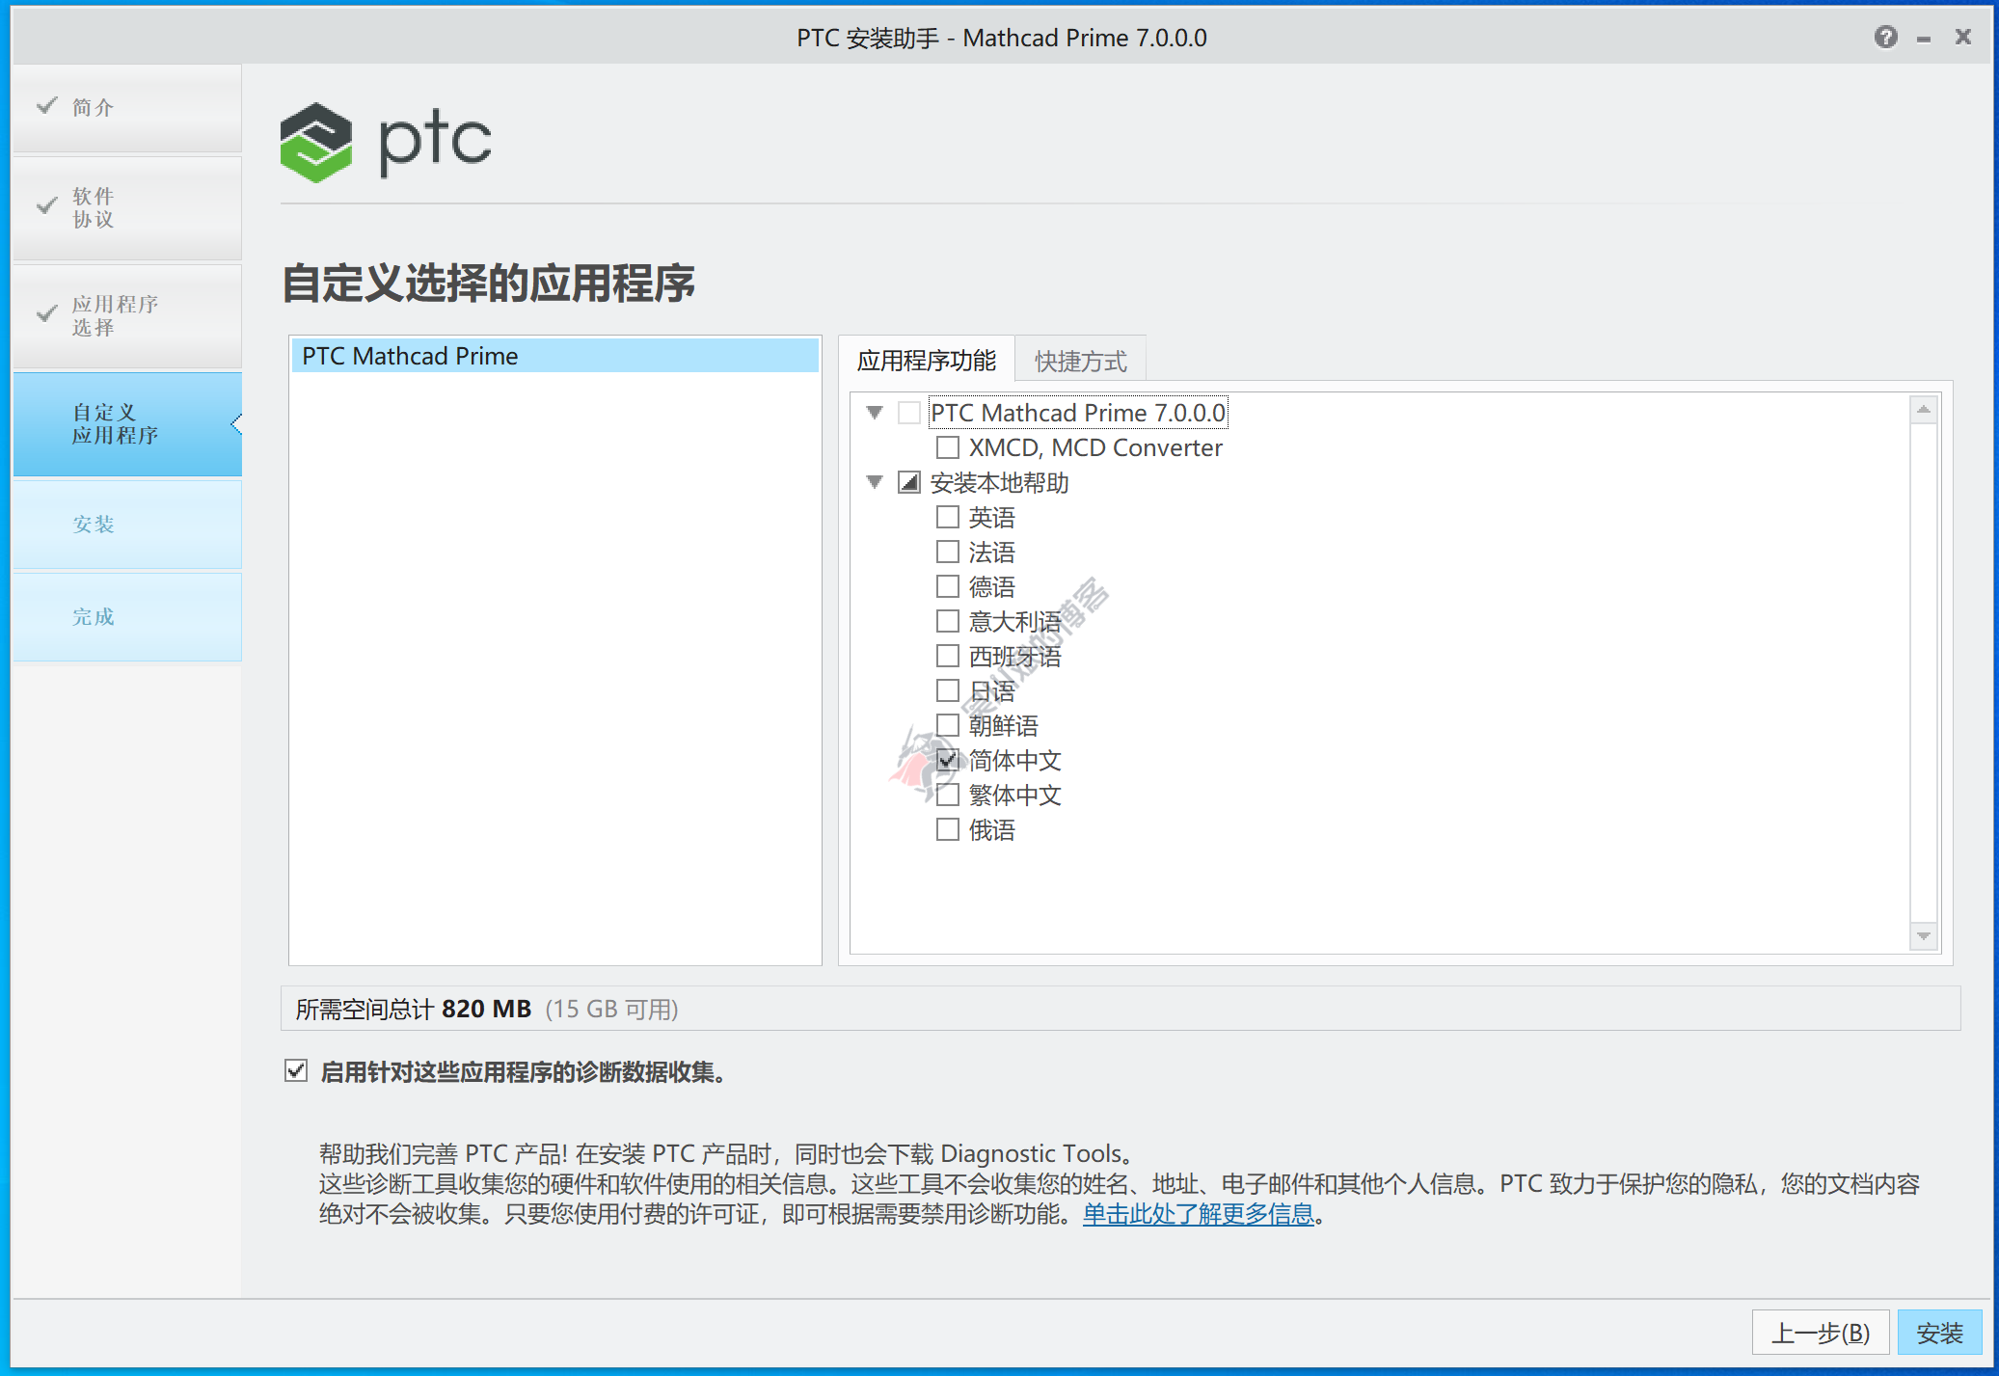This screenshot has width=1999, height=1376.
Task: Go to the 应用程序选择 step
Action: click(x=127, y=315)
